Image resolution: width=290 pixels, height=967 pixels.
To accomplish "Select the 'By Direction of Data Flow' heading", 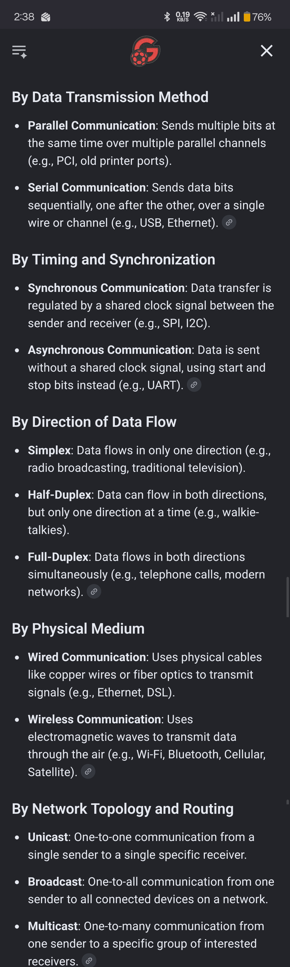I will [x=94, y=422].
